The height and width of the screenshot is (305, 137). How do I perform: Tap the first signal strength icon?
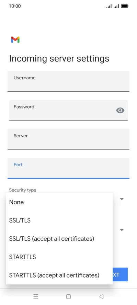(x=109, y=7)
